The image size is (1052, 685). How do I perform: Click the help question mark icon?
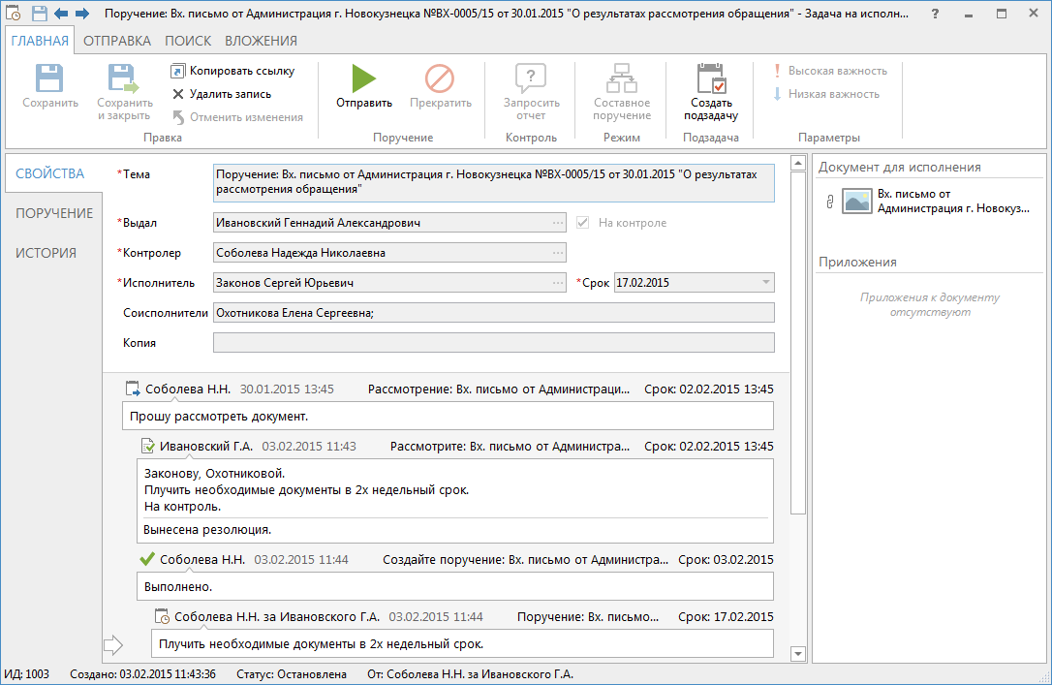point(934,15)
